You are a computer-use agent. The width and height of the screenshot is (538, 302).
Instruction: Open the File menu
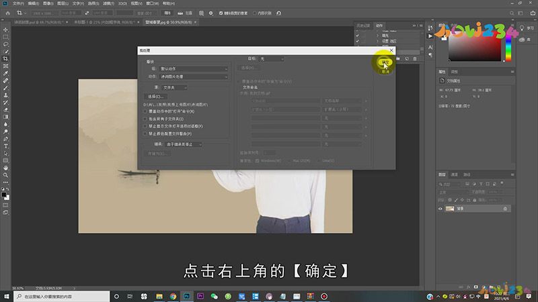(18, 3)
